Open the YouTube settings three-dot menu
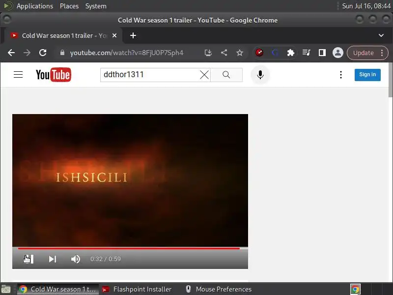This screenshot has width=393, height=295. click(341, 75)
